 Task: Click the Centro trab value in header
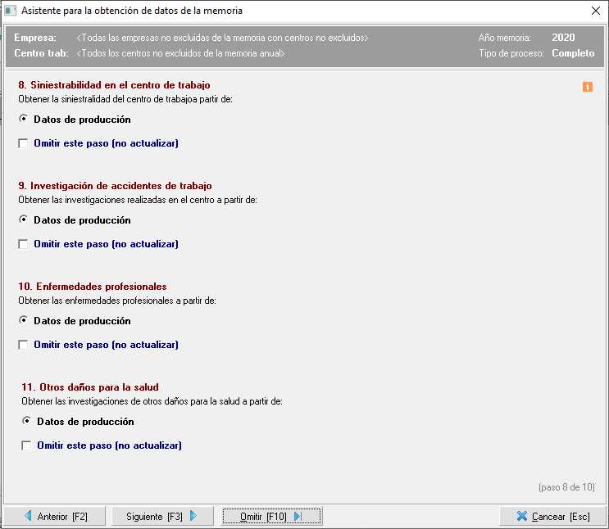[x=180, y=53]
